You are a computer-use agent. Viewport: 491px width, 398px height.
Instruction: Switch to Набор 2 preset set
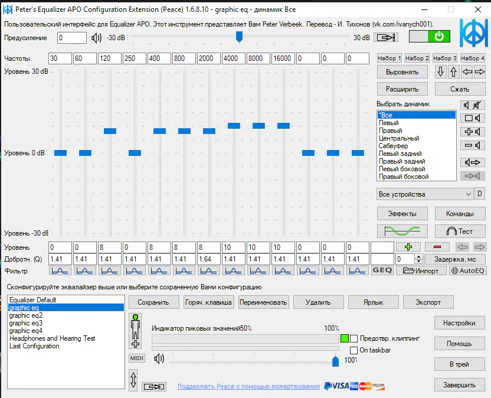[x=417, y=58]
